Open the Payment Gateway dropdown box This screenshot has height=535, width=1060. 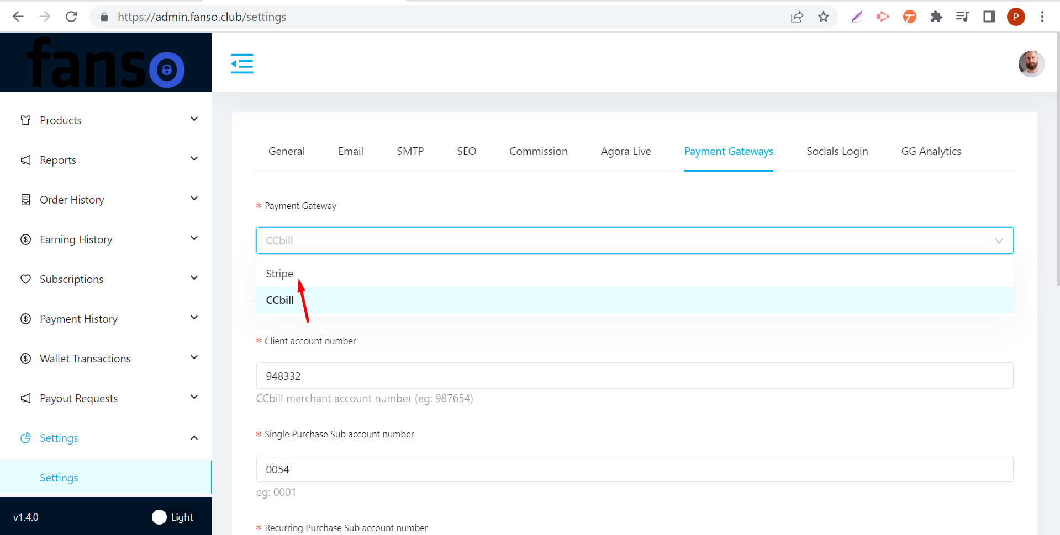click(634, 240)
